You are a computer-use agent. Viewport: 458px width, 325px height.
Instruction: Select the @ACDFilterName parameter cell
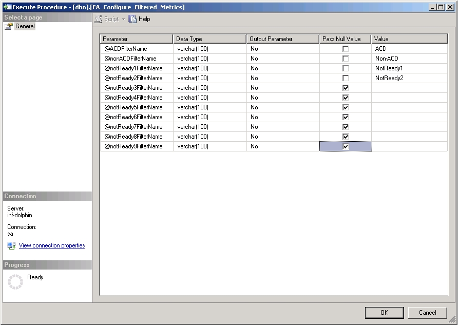pos(137,49)
